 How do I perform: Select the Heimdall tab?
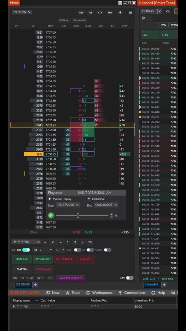pos(152,284)
